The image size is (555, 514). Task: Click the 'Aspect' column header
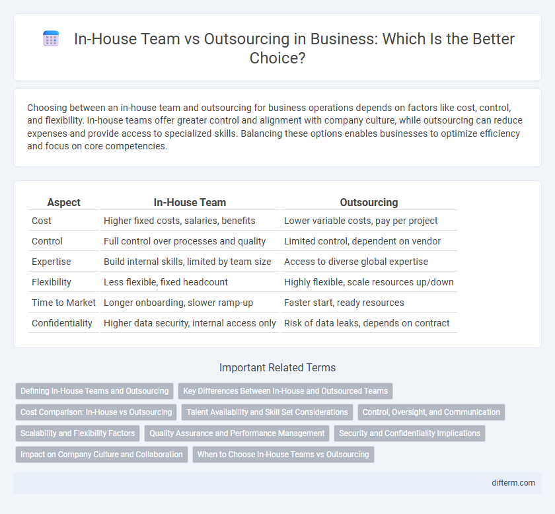[x=63, y=202]
